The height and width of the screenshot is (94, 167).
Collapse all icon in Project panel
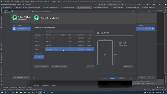tap(20, 8)
